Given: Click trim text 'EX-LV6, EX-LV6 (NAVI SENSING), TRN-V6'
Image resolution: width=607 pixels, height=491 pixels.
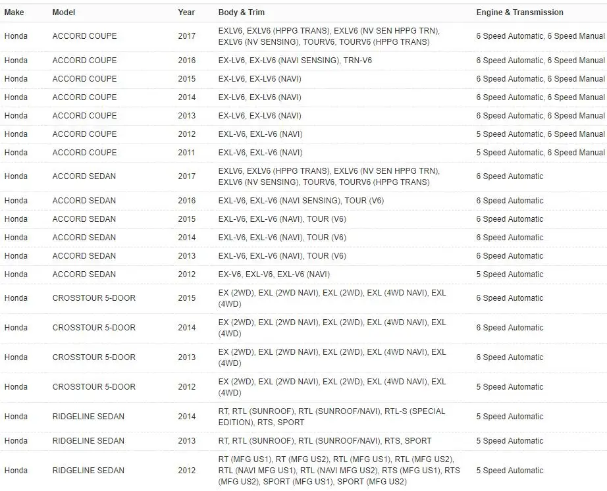Looking at the screenshot, I should 295,61.
